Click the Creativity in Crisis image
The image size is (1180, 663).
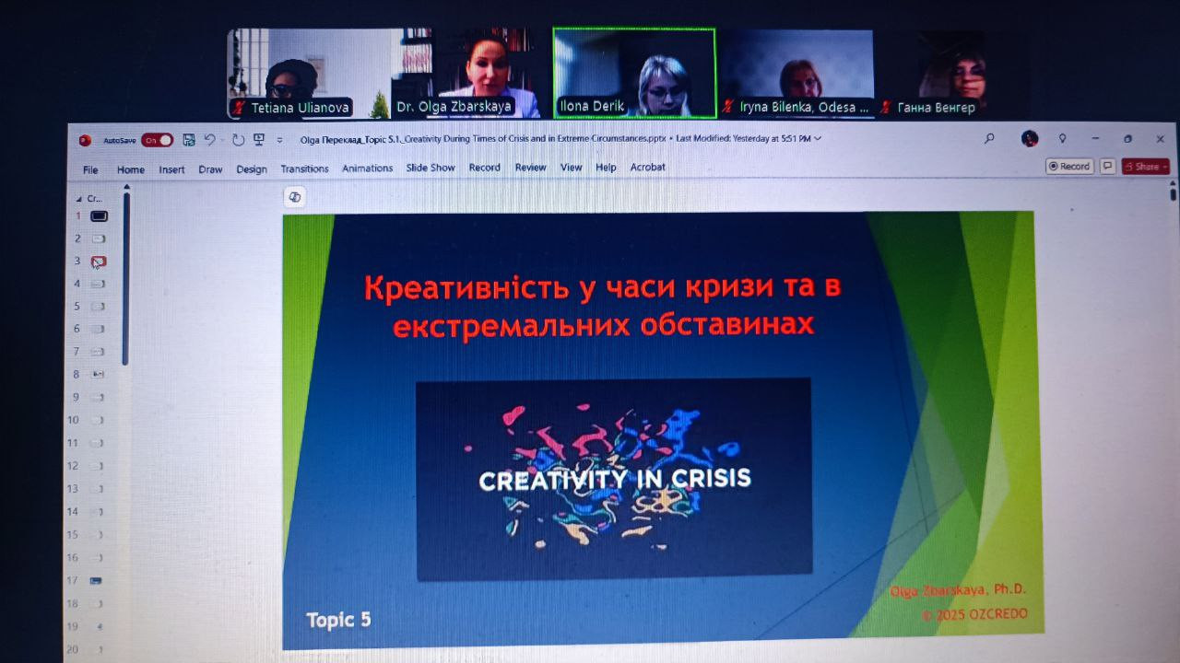[614, 480]
